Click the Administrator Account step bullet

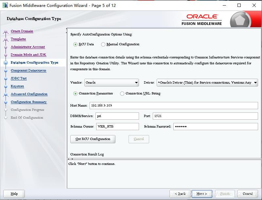(6, 47)
